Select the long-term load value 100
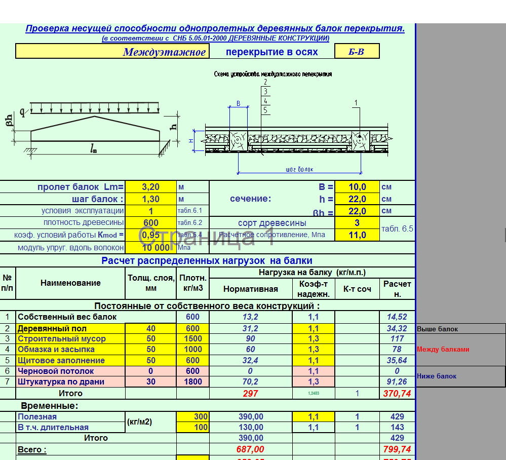Viewport: 506px width, 460px height. click(192, 427)
